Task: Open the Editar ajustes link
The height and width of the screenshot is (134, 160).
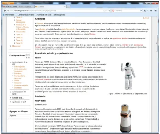Action: (x=19, y=66)
